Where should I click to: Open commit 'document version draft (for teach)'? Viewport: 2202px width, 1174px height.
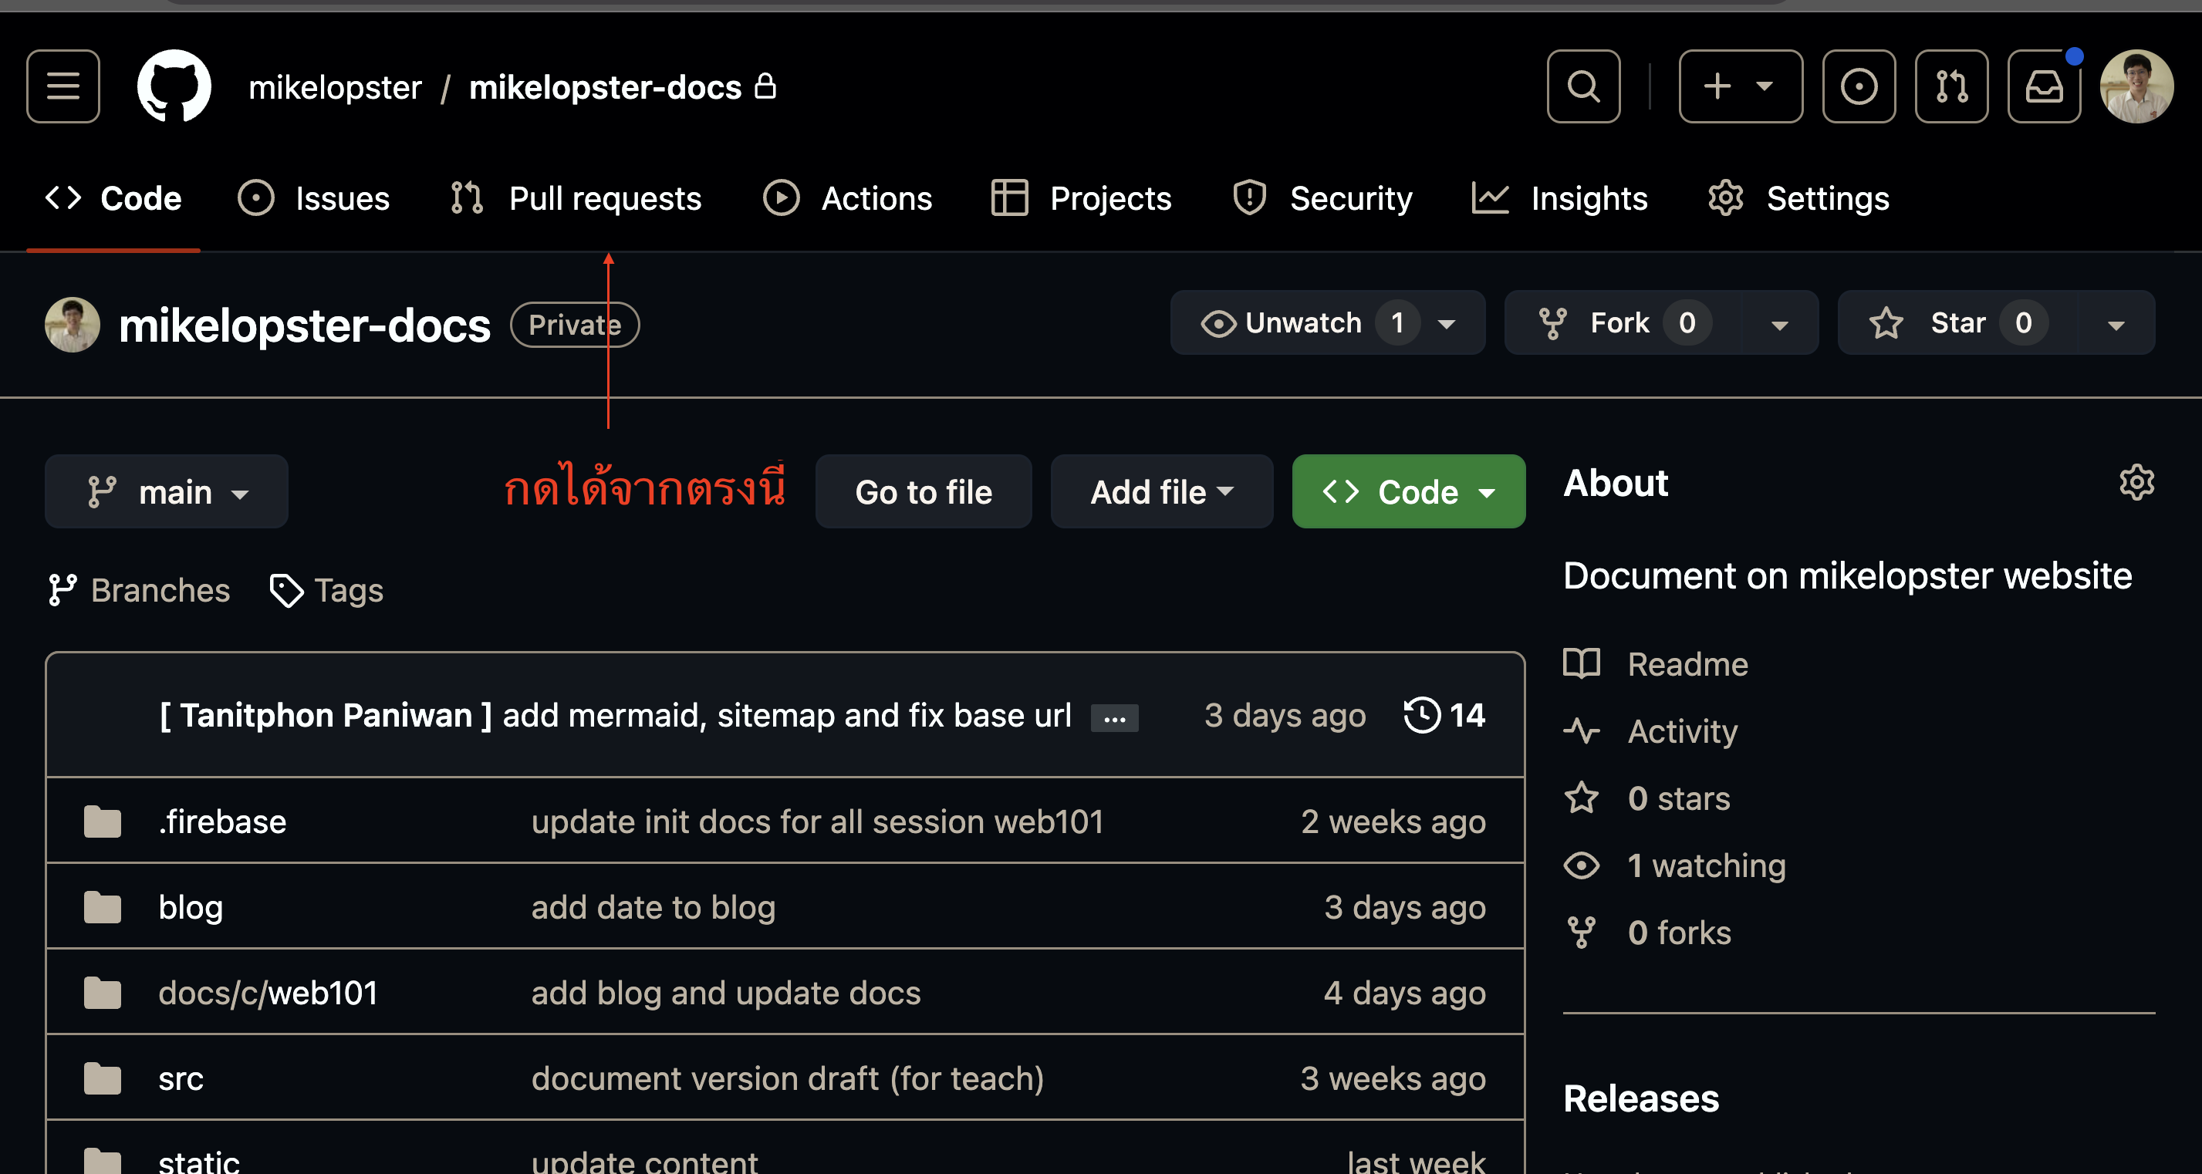pyautogui.click(x=787, y=1078)
